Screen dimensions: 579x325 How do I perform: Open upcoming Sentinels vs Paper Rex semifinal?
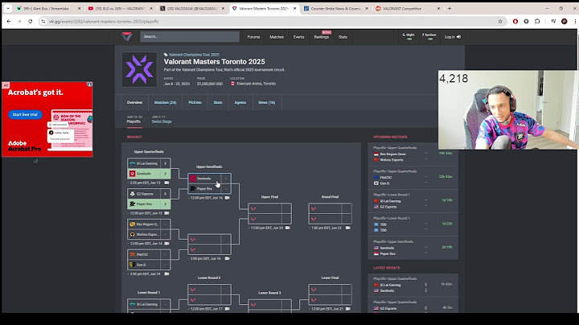(413, 248)
